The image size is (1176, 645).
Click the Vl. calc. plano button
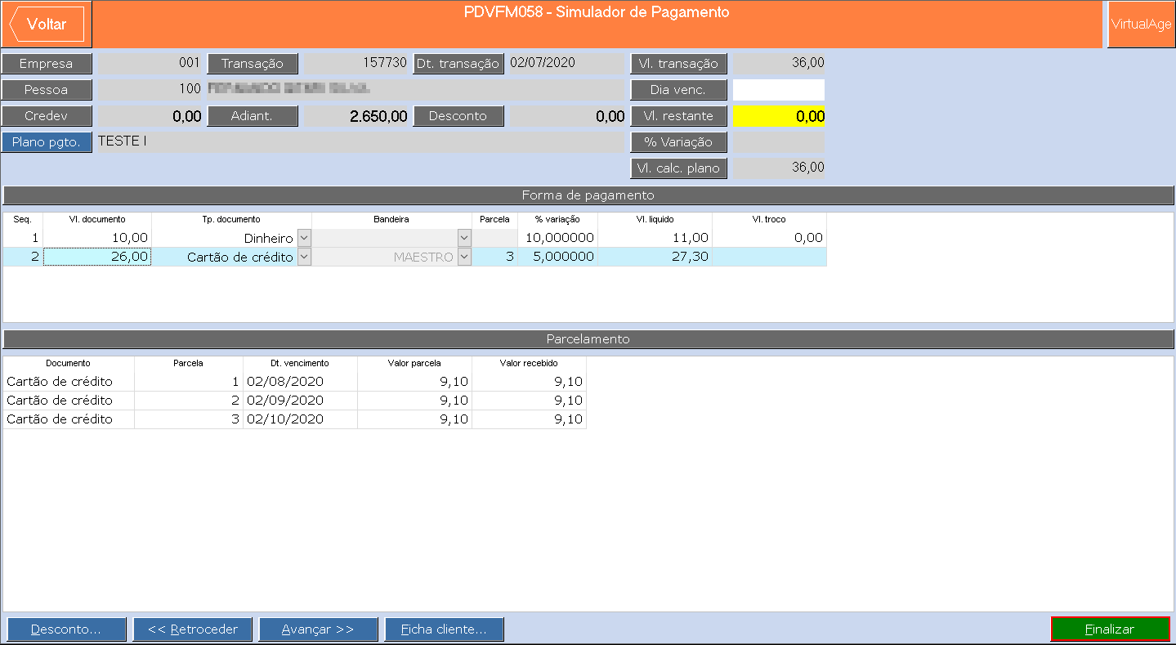(x=679, y=168)
